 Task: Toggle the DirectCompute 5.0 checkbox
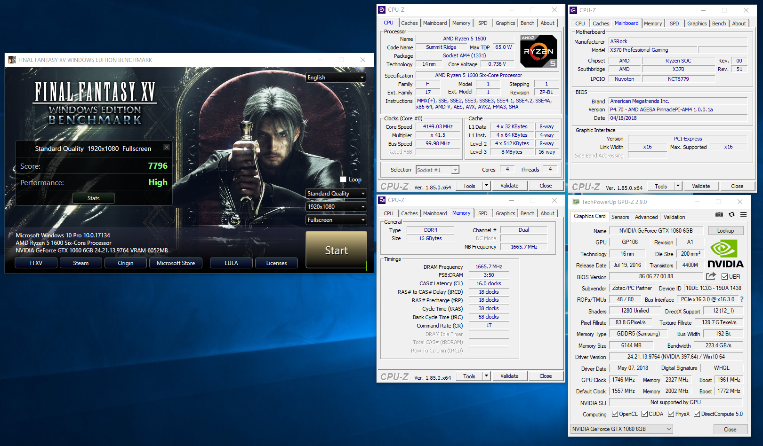click(697, 414)
